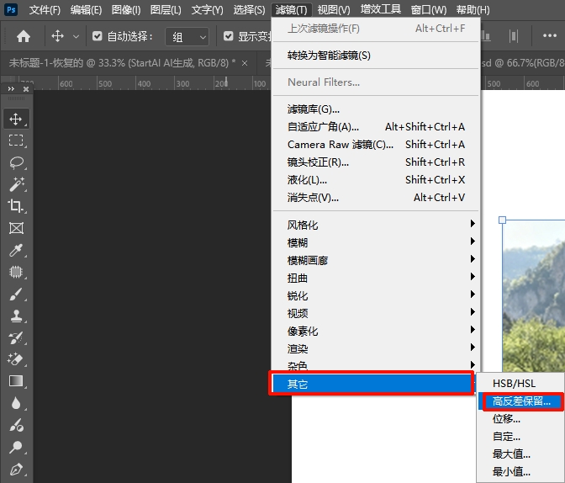Expand the 风格化 submenu
Screen dimensions: 565x483
(x=375, y=225)
